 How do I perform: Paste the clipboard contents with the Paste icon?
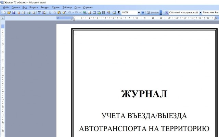(59, 13)
